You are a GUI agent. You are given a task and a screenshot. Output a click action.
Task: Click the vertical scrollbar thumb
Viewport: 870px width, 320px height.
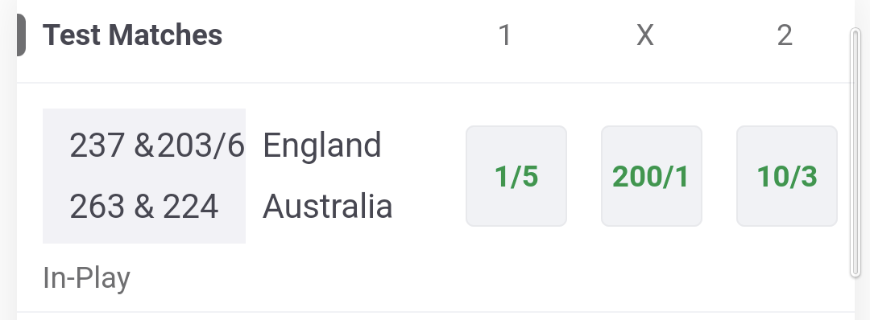[855, 152]
